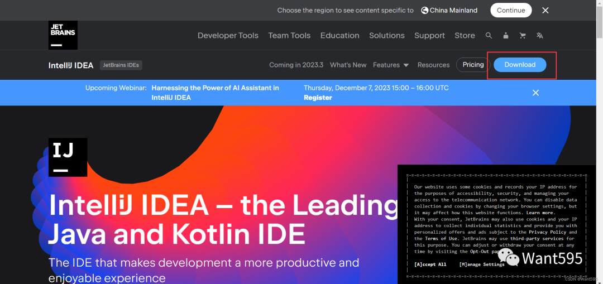Click the JetBrains IDEs tag

(x=121, y=65)
